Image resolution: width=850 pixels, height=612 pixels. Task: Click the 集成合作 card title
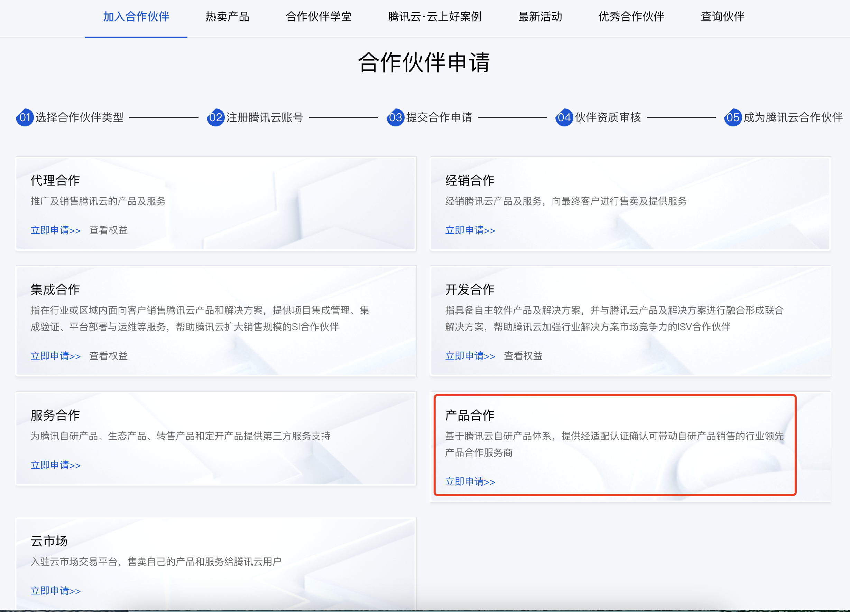coord(55,290)
